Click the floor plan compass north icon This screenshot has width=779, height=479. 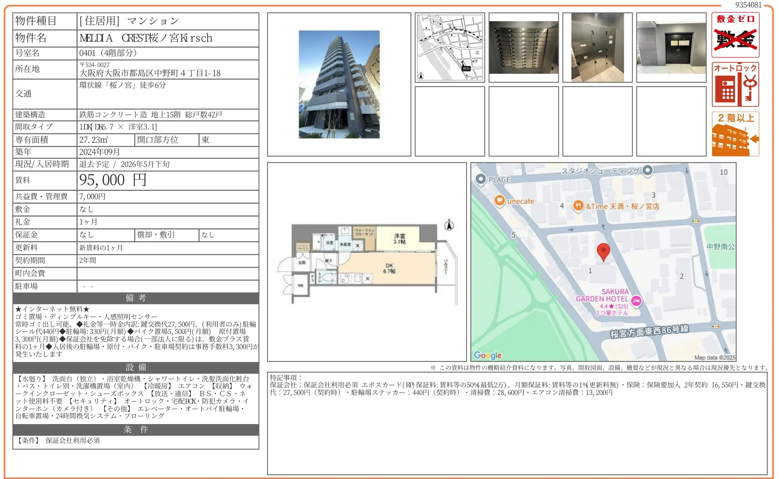(449, 225)
